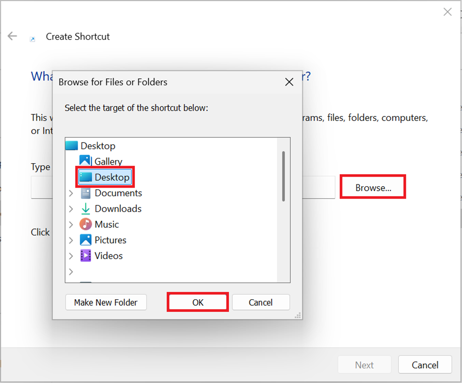Select the Music label
Viewport: 462px width, 383px height.
point(107,224)
